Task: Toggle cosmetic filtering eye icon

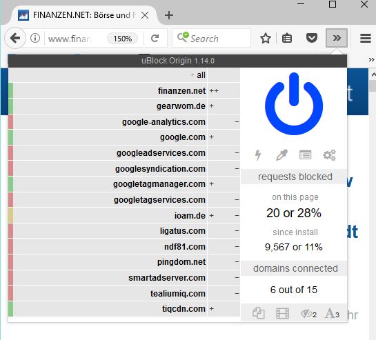Action: pos(308,314)
